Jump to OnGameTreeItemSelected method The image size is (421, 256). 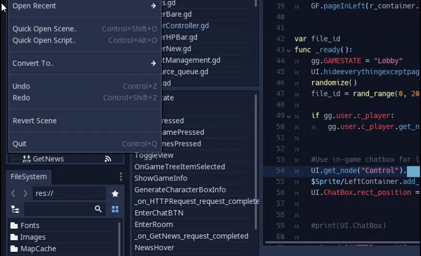pos(179,167)
